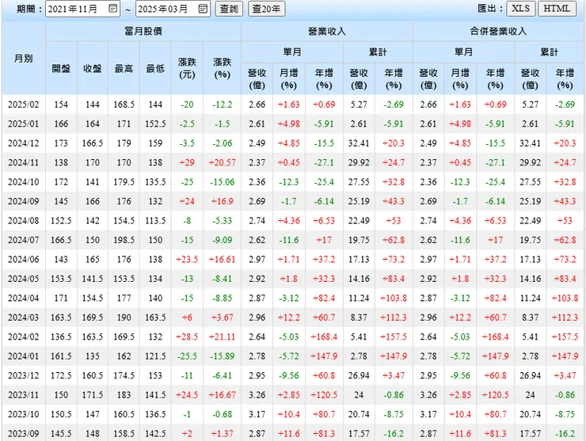This screenshot has width=586, height=441.
Task: Select the 2024/05 month cell
Action: pyautogui.click(x=24, y=279)
